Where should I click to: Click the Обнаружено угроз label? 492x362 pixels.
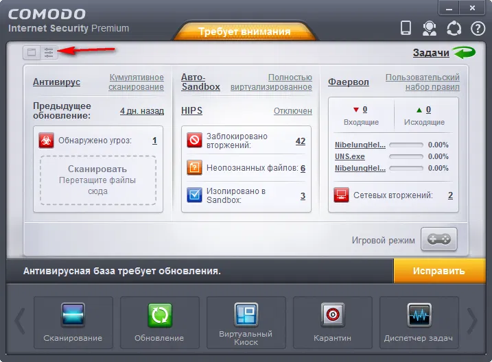tap(95, 141)
